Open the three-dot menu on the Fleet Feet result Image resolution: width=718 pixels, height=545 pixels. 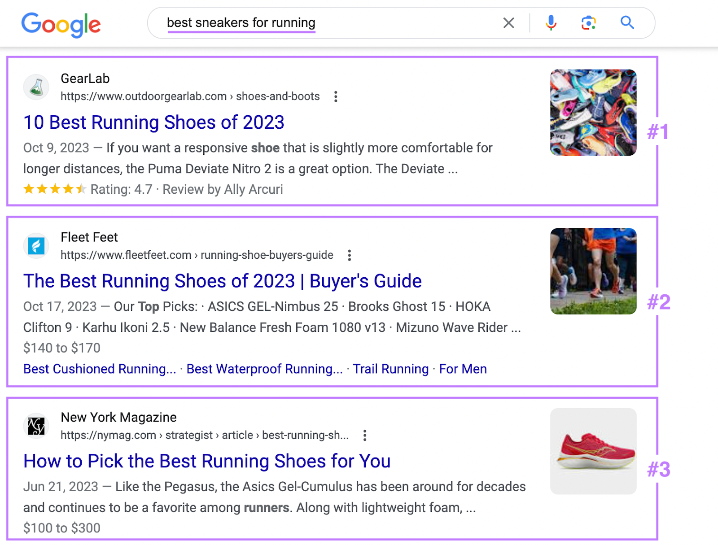pyautogui.click(x=349, y=255)
